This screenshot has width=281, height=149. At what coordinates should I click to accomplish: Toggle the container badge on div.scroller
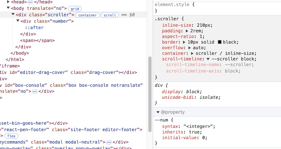pyautogui.click(x=87, y=15)
